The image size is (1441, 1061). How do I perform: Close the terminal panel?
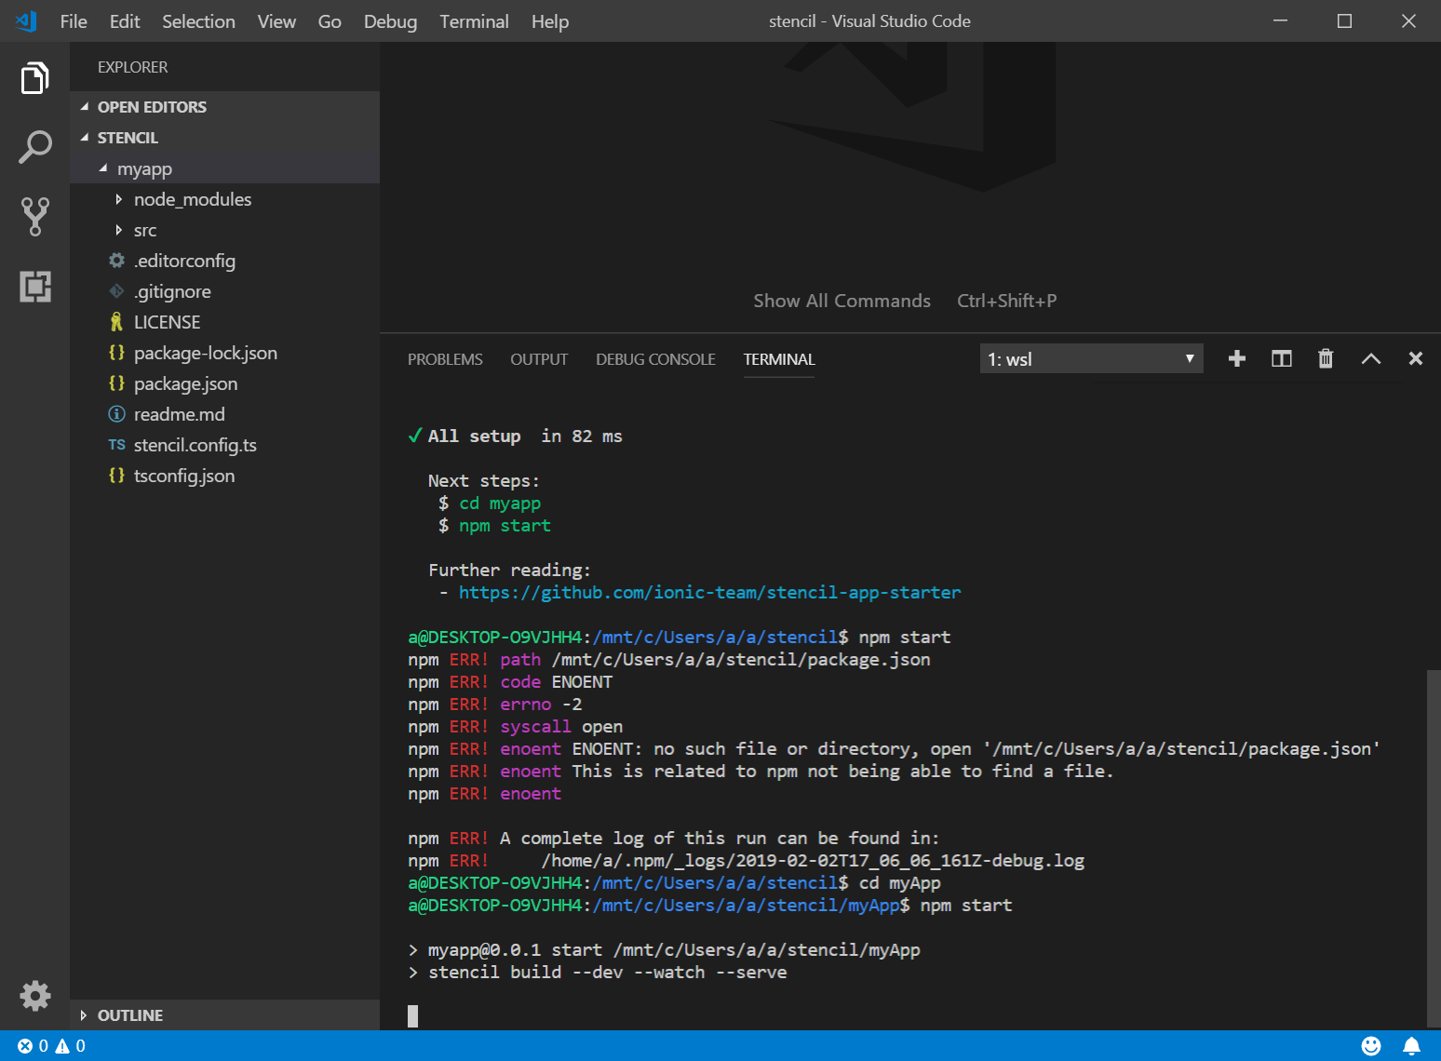pyautogui.click(x=1416, y=358)
